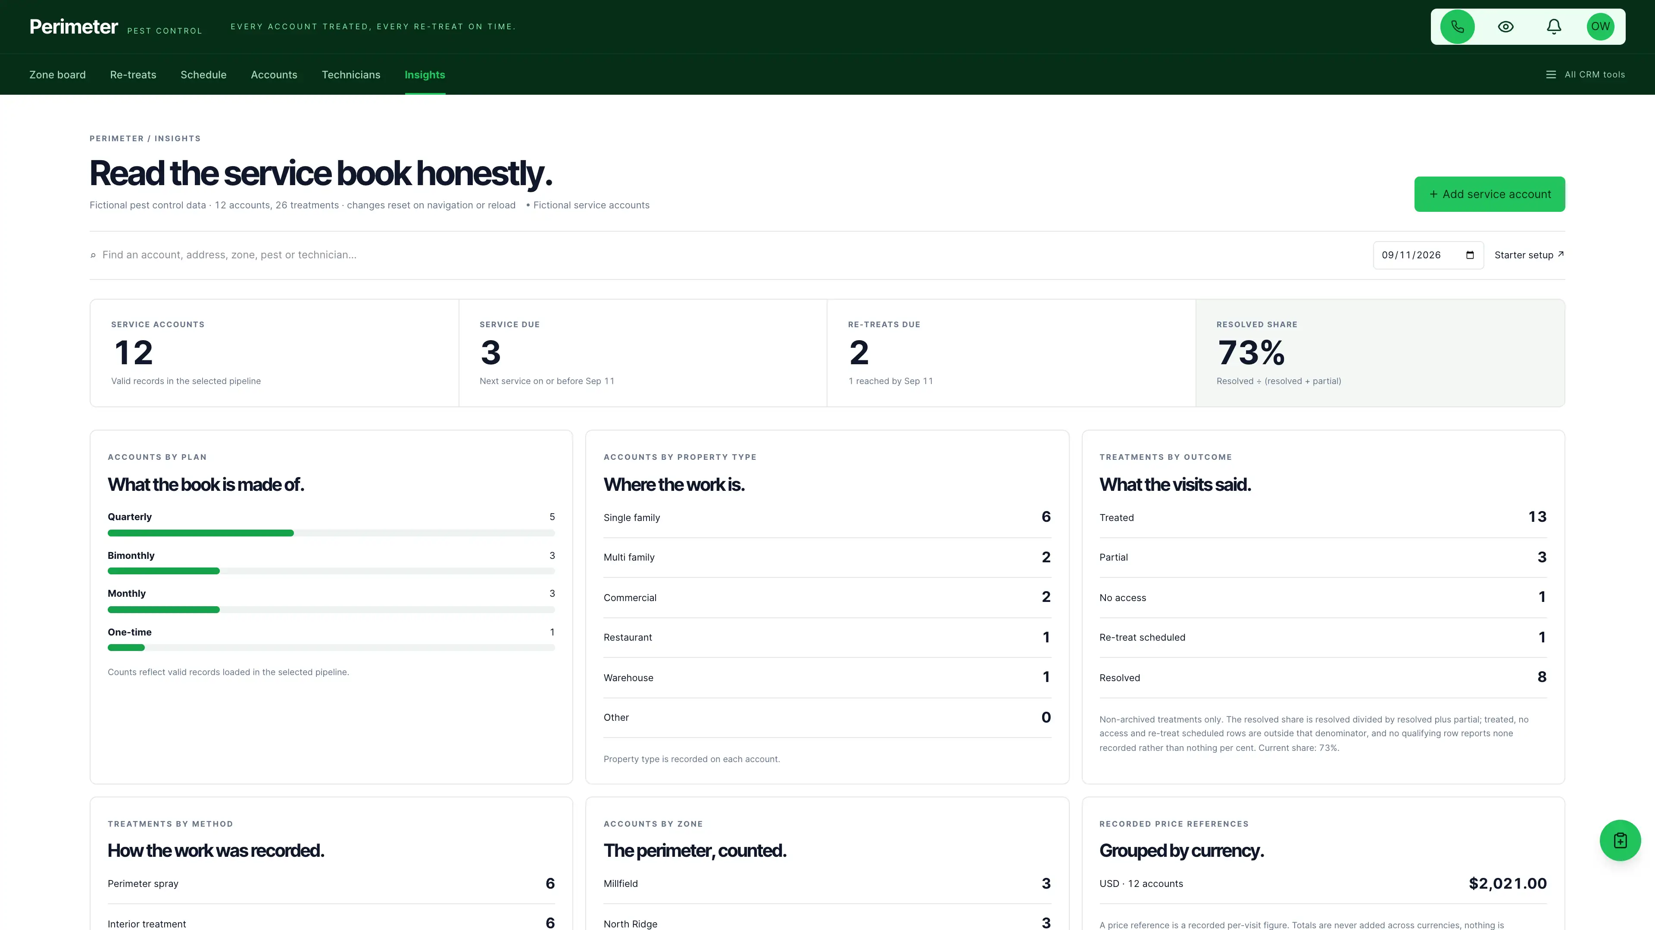Open notifications bell icon
This screenshot has width=1655, height=930.
(x=1553, y=26)
